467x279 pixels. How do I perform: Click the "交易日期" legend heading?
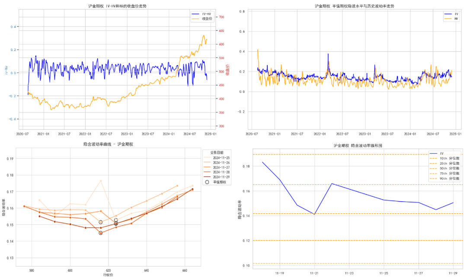point(217,152)
